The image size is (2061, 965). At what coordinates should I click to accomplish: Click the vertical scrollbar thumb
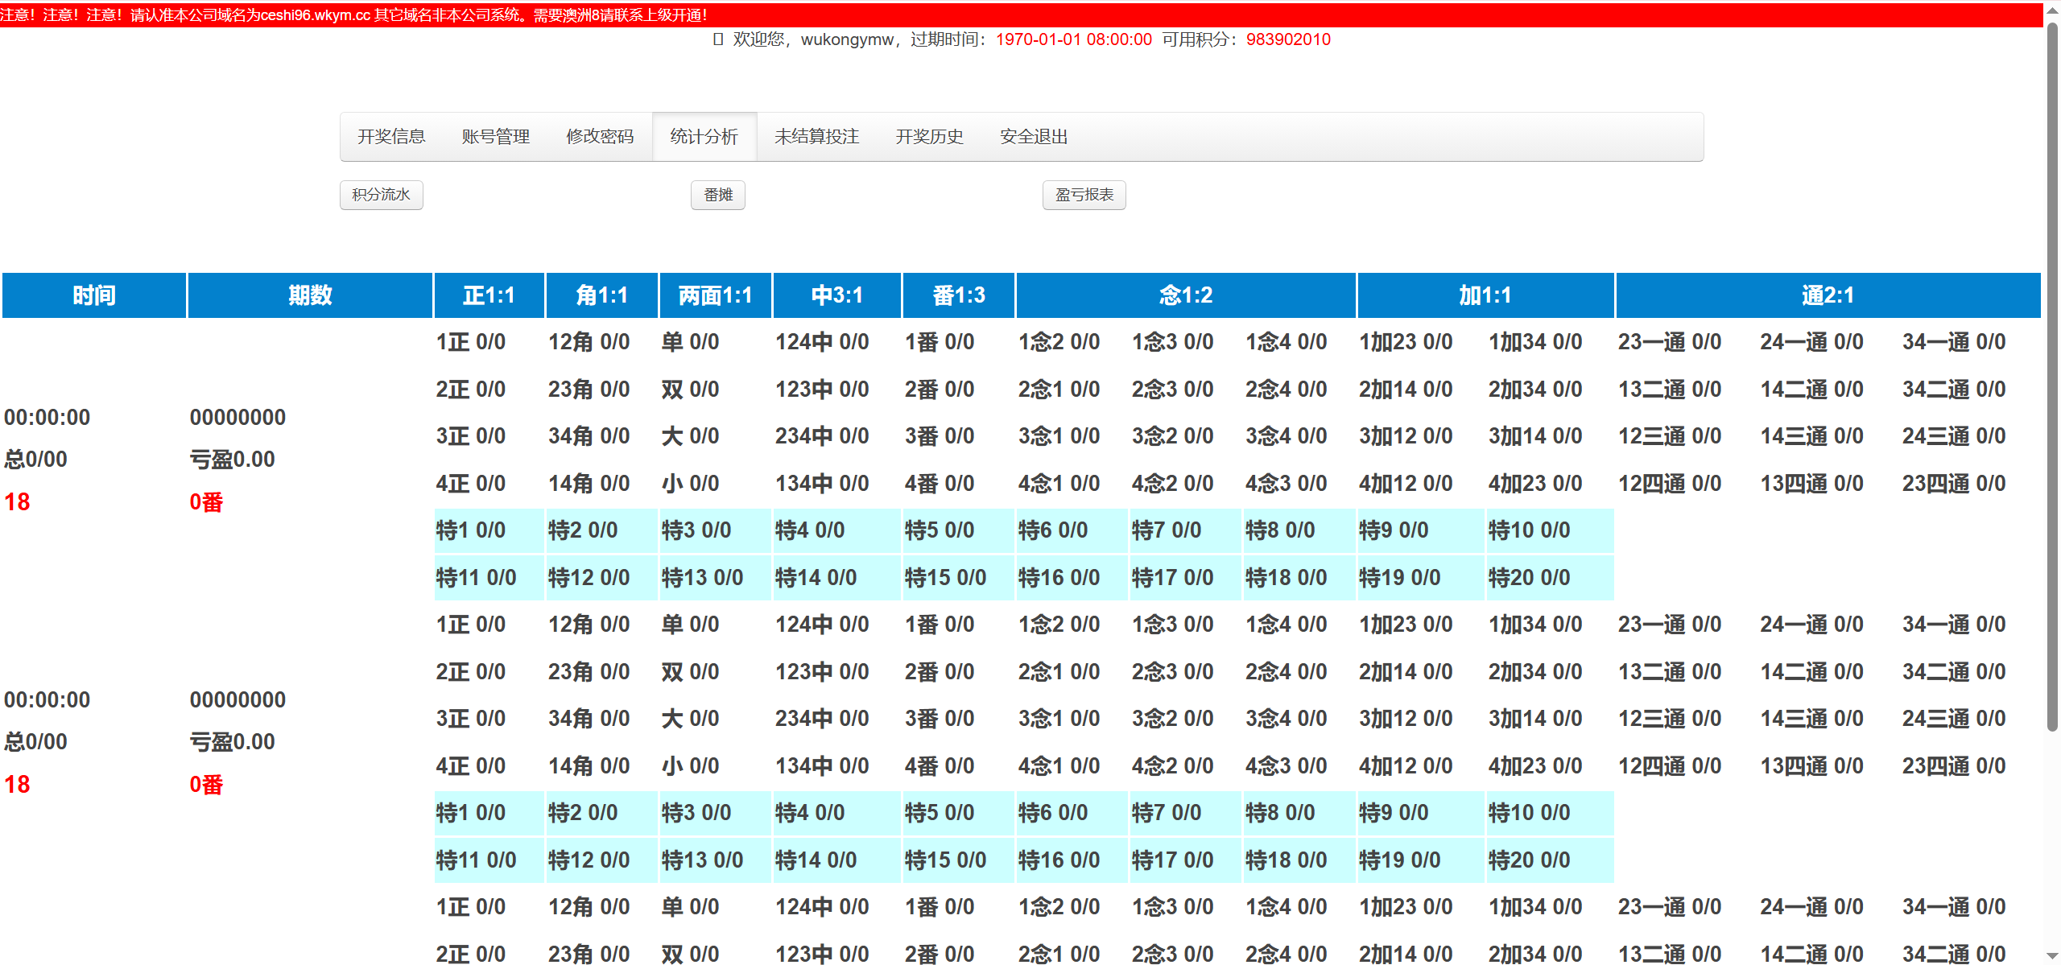pos(2052,378)
